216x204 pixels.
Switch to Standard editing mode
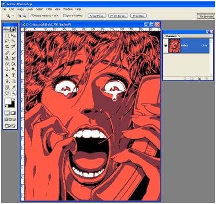[7, 113]
